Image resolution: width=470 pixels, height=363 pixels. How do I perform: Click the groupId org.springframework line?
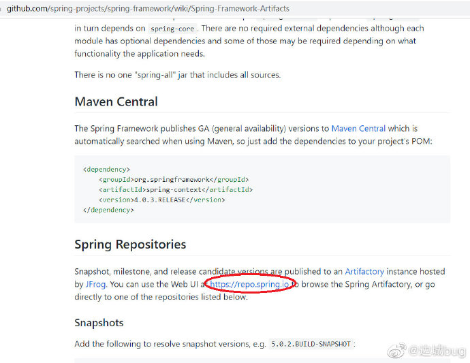[174, 180]
